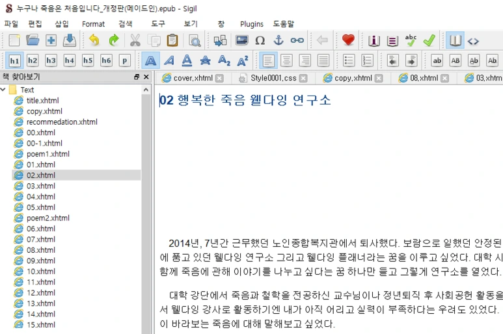Collapse the Text folder
Image resolution: width=503 pixels, height=334 pixels.
(3, 90)
